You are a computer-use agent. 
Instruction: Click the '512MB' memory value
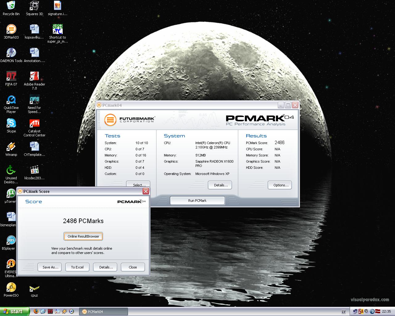click(200, 155)
